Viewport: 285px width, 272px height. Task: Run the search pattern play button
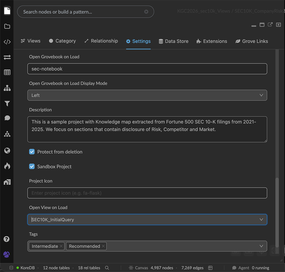coord(146,12)
